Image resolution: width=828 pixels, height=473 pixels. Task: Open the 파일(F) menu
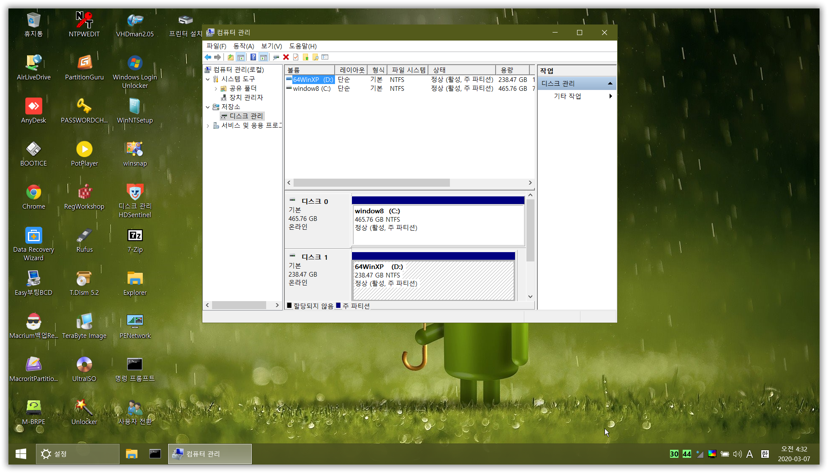[216, 46]
